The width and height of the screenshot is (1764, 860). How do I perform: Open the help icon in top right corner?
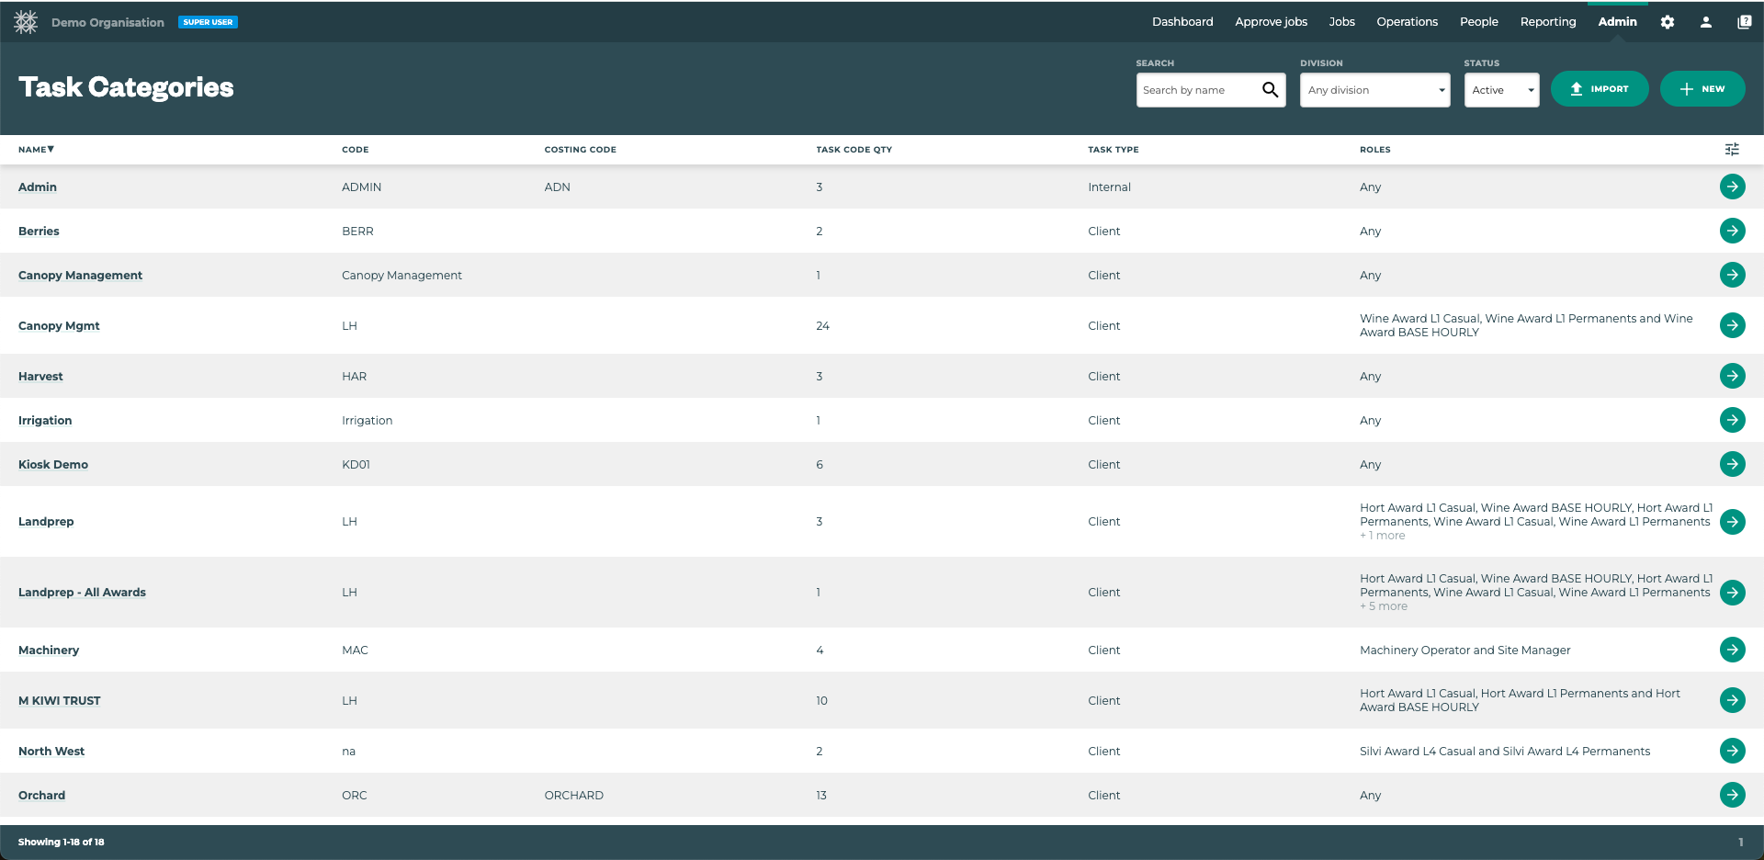pyautogui.click(x=1745, y=21)
